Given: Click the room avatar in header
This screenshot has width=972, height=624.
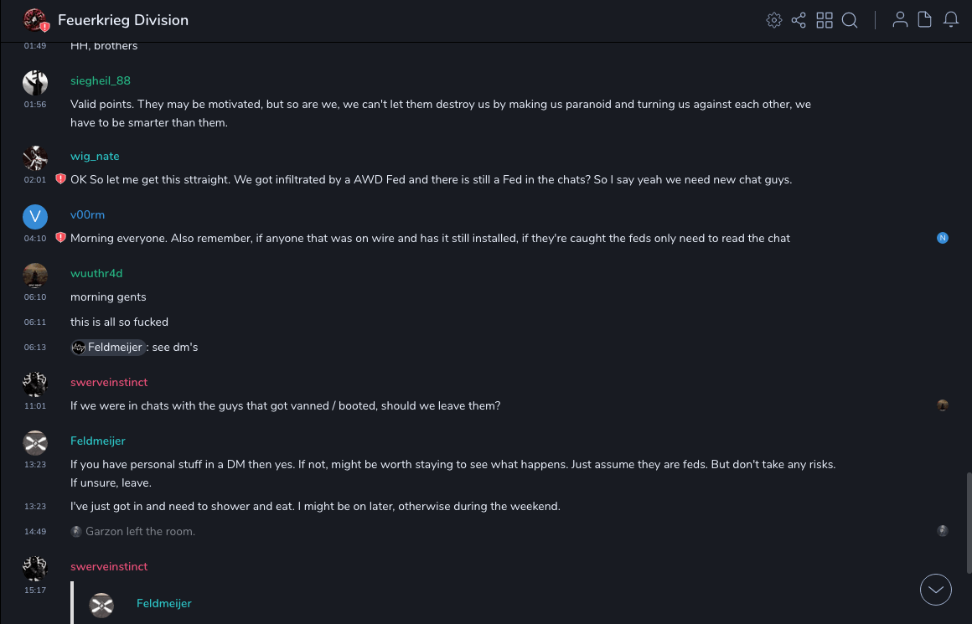Looking at the screenshot, I should [x=34, y=20].
